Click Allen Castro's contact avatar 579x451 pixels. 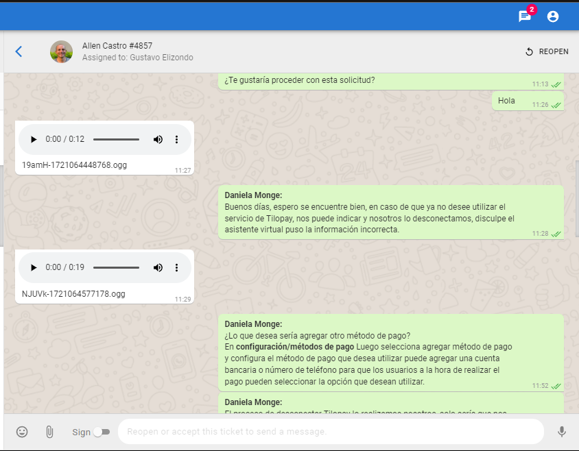(x=61, y=51)
